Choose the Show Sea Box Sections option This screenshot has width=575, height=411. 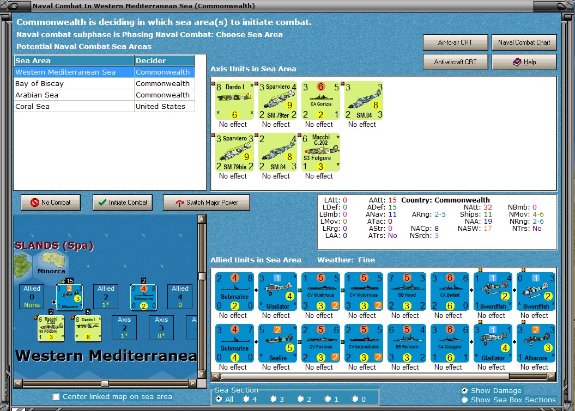pos(464,400)
